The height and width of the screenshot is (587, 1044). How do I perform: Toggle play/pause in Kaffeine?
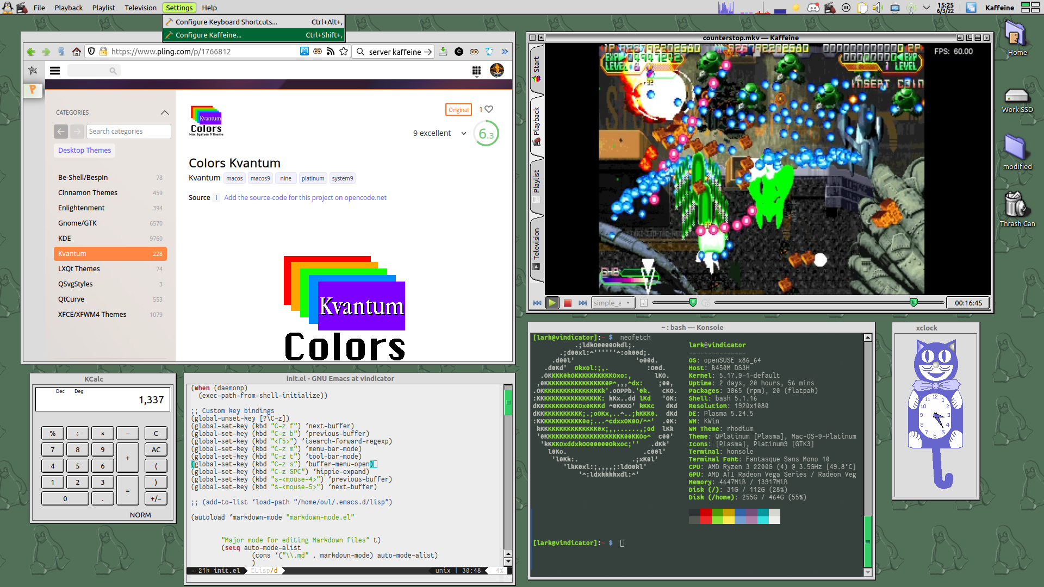point(552,303)
